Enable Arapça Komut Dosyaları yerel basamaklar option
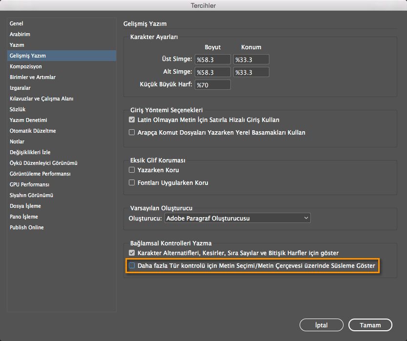 click(132, 132)
